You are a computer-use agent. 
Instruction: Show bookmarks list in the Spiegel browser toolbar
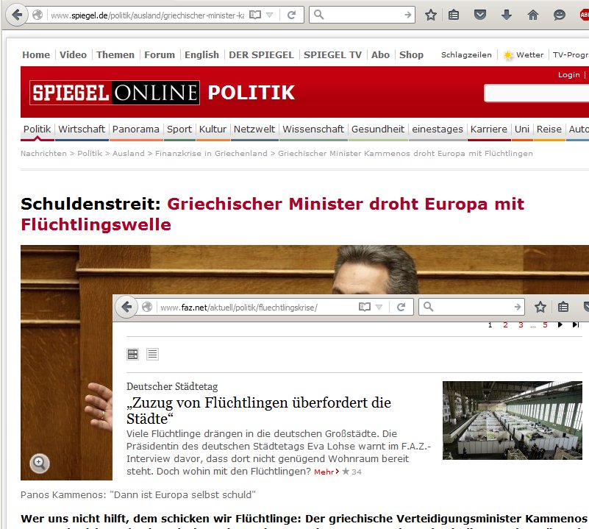454,15
